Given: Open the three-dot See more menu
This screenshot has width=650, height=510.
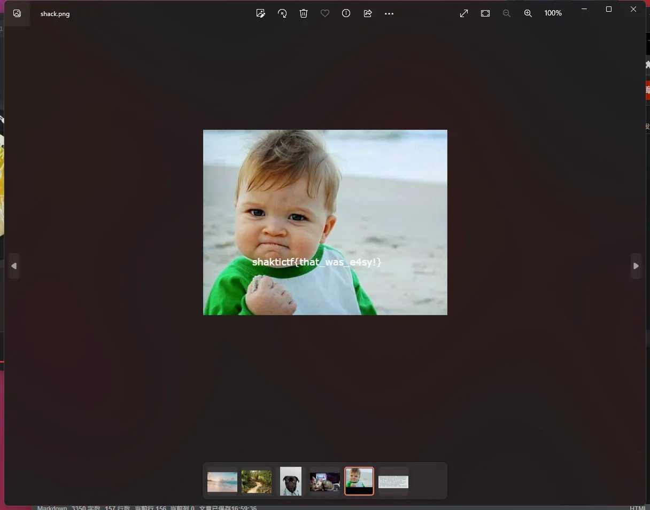Looking at the screenshot, I should (x=389, y=13).
